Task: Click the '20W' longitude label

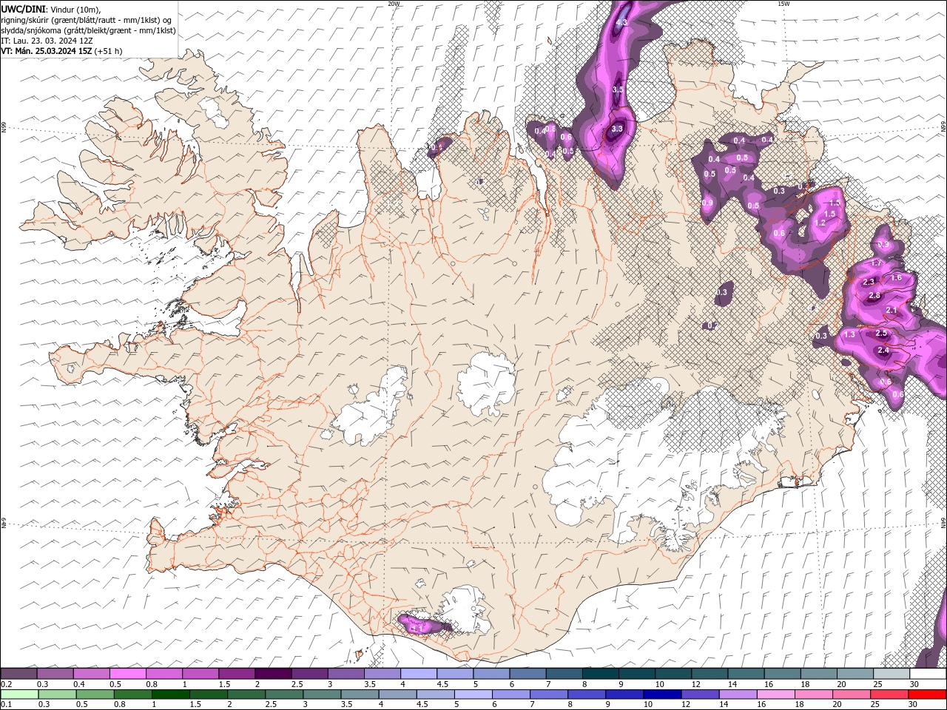Action: (x=394, y=4)
